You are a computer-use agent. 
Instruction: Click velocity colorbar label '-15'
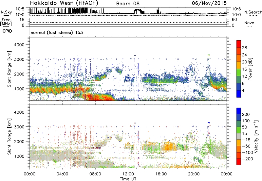[x=246, y=140]
